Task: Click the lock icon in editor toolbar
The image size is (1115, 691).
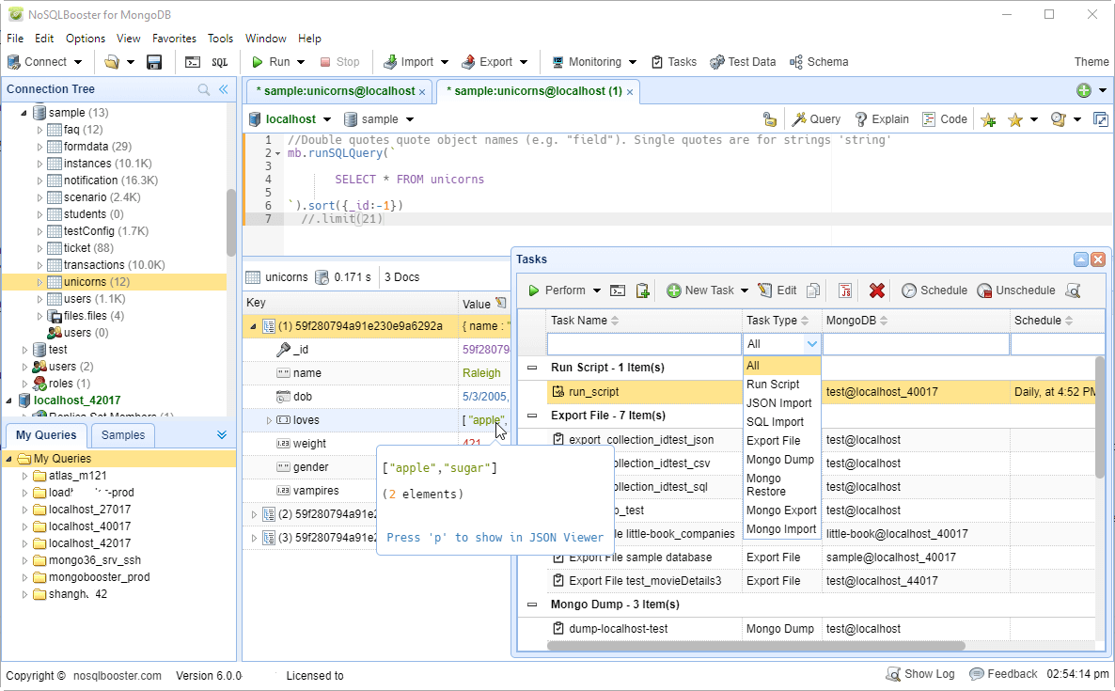Action: click(769, 119)
